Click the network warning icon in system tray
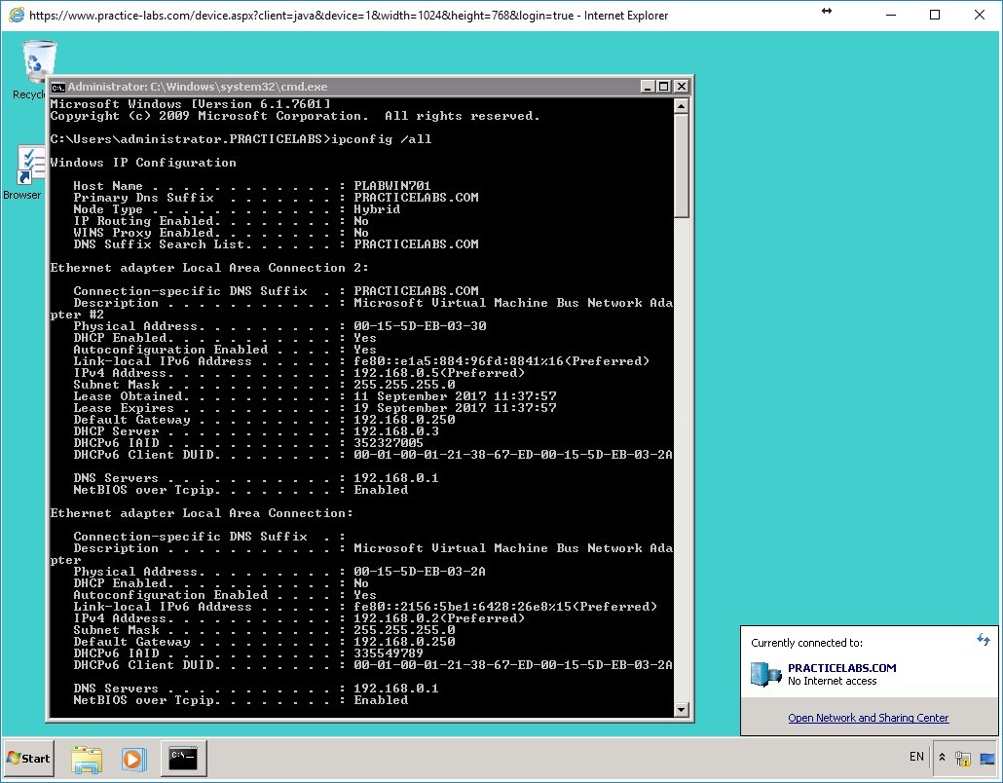 click(961, 758)
